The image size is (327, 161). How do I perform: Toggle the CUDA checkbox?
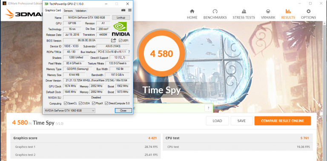pyautogui.click(x=80, y=103)
